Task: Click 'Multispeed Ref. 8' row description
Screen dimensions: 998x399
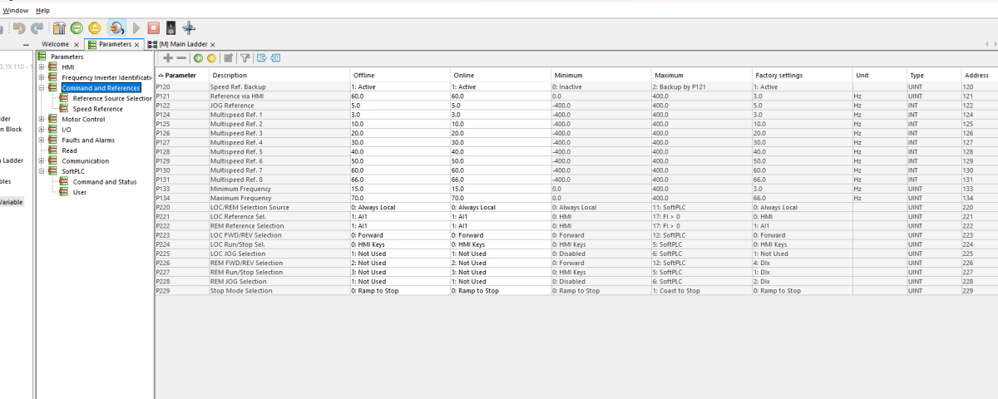Action: coord(279,180)
